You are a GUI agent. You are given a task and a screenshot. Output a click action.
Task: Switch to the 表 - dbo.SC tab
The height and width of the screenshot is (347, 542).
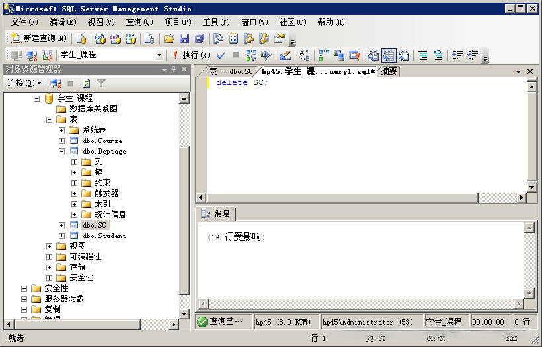231,71
